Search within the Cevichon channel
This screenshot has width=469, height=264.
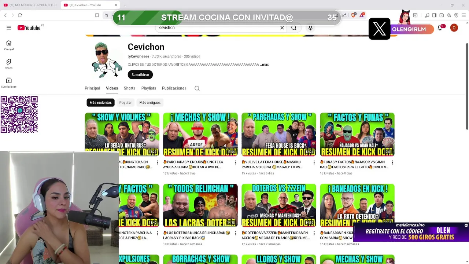click(197, 88)
